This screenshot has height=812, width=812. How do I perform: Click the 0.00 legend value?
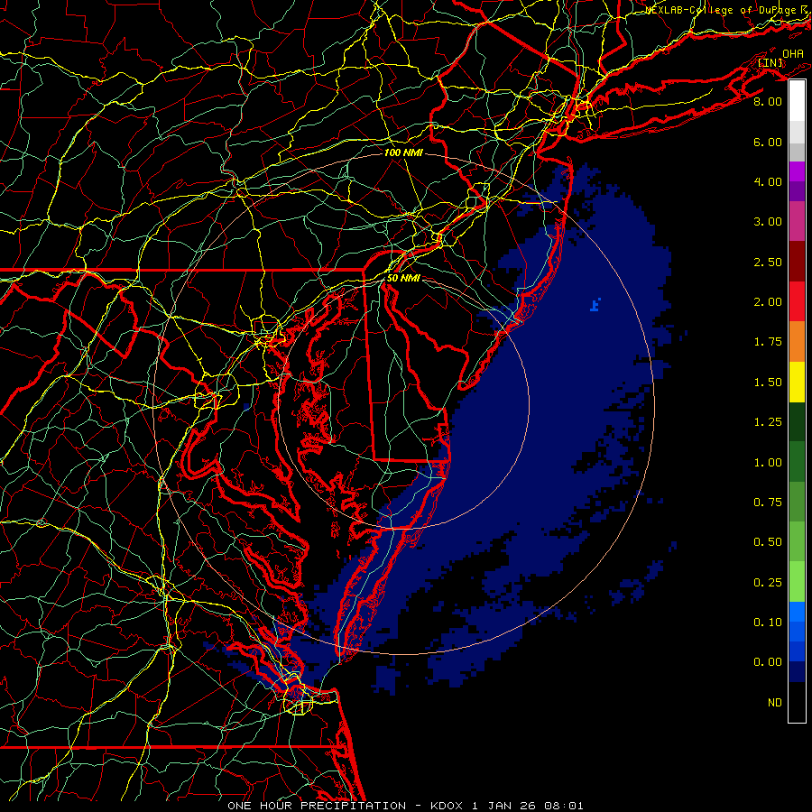tap(768, 662)
